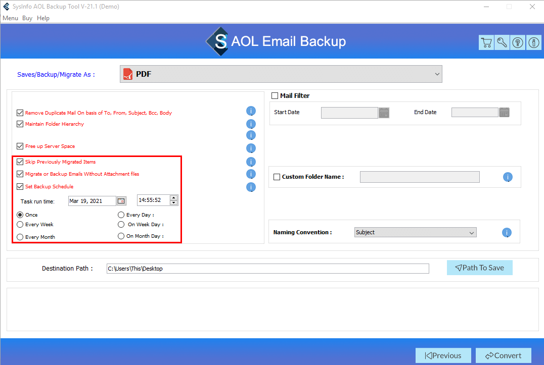Image resolution: width=544 pixels, height=365 pixels.
Task: Open the question mark help icon
Action: tap(518, 42)
